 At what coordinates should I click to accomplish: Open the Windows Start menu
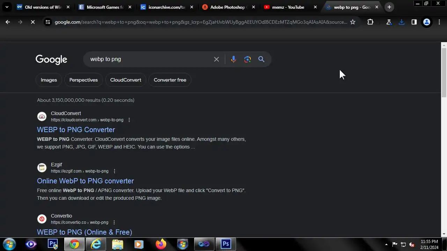coord(9,244)
